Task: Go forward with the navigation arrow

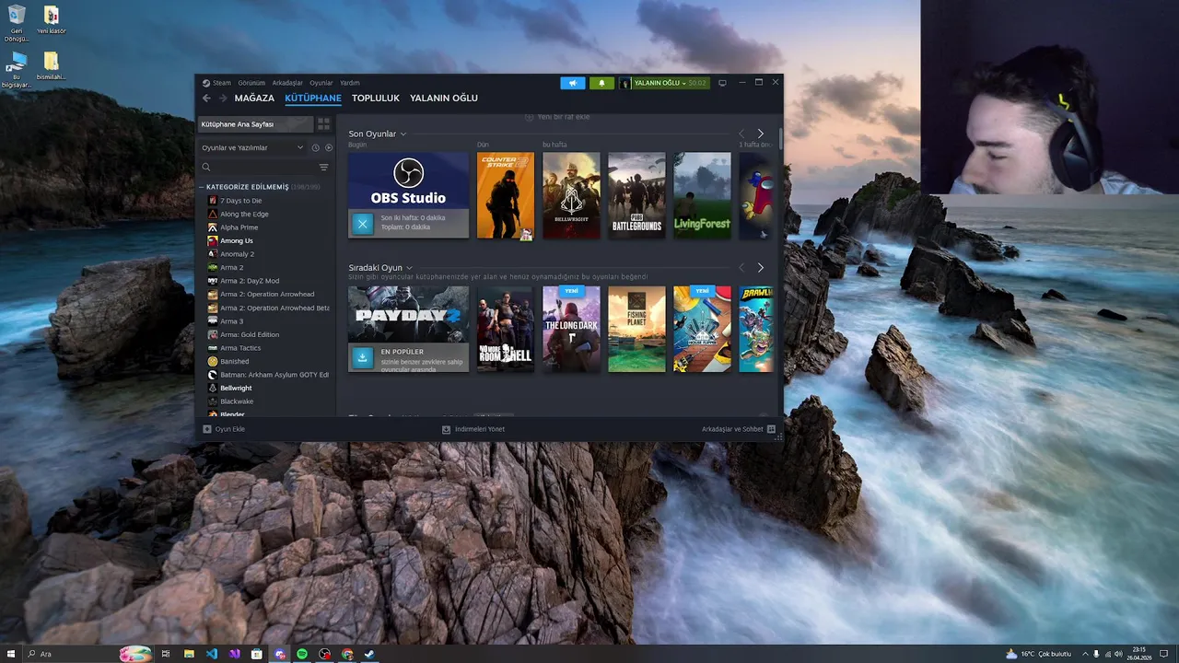Action: (223, 98)
